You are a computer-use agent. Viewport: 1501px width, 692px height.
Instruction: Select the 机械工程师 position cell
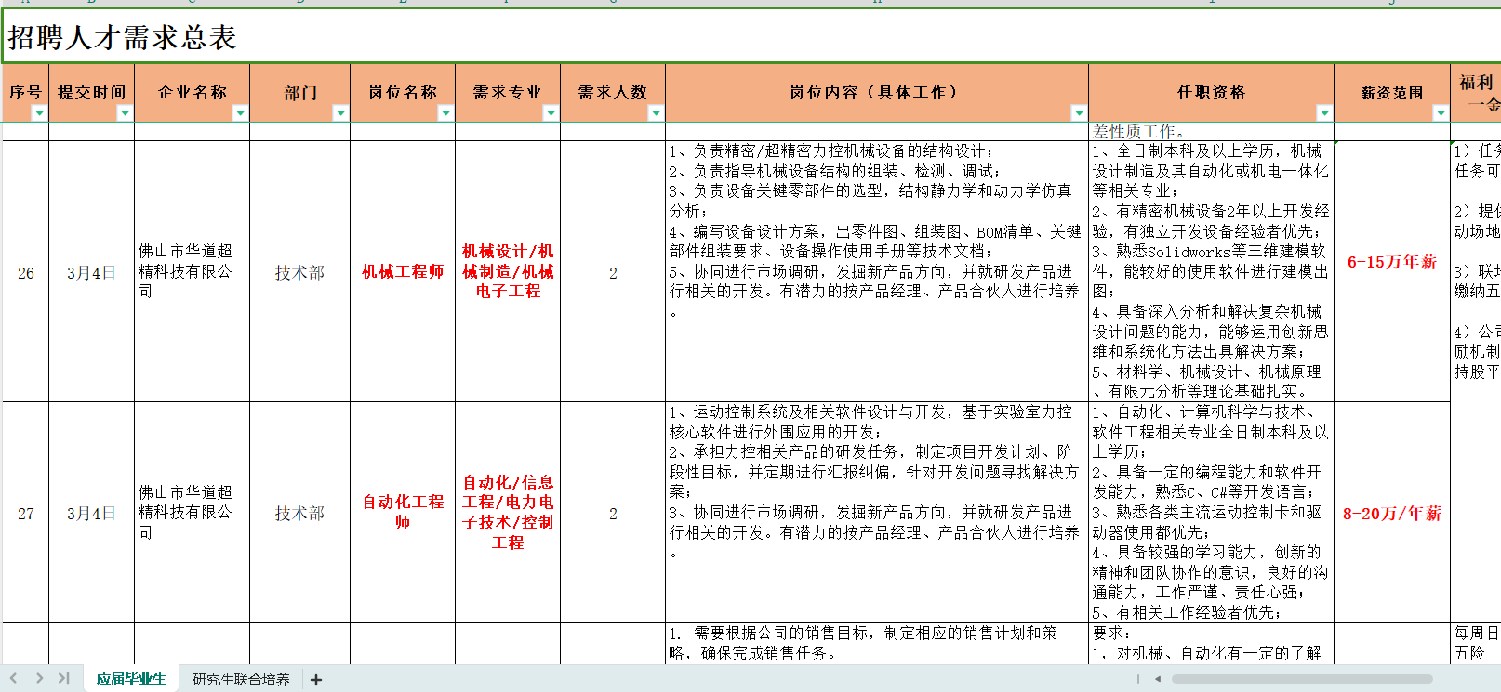(x=403, y=272)
